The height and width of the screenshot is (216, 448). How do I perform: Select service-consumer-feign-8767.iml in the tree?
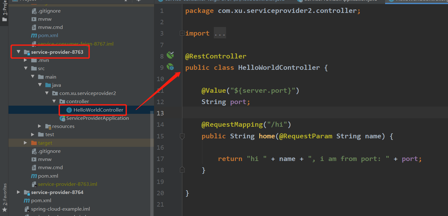pos(76,44)
